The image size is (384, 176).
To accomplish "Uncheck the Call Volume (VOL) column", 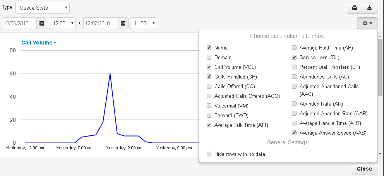I will tap(209, 67).
